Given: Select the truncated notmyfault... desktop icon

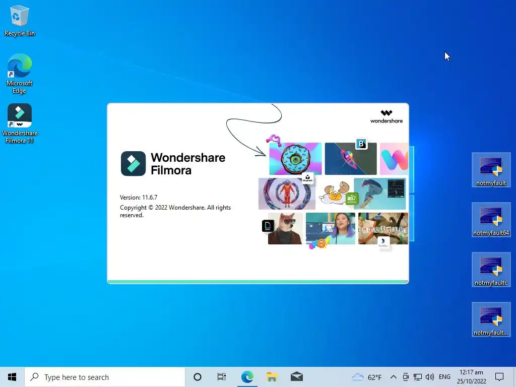Looking at the screenshot, I should 491,319.
